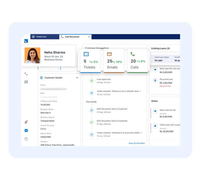This screenshot has width=201, height=180.
Task: Check the notifications bell icon
Action: point(26,122)
